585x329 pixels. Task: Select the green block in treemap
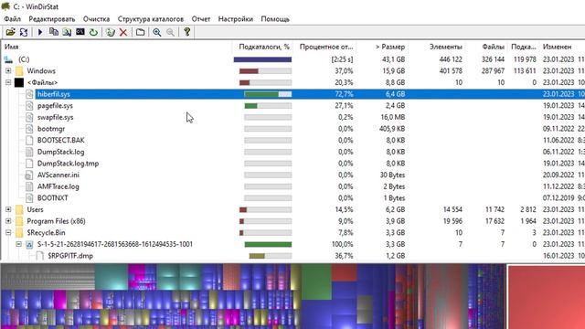click(316, 282)
